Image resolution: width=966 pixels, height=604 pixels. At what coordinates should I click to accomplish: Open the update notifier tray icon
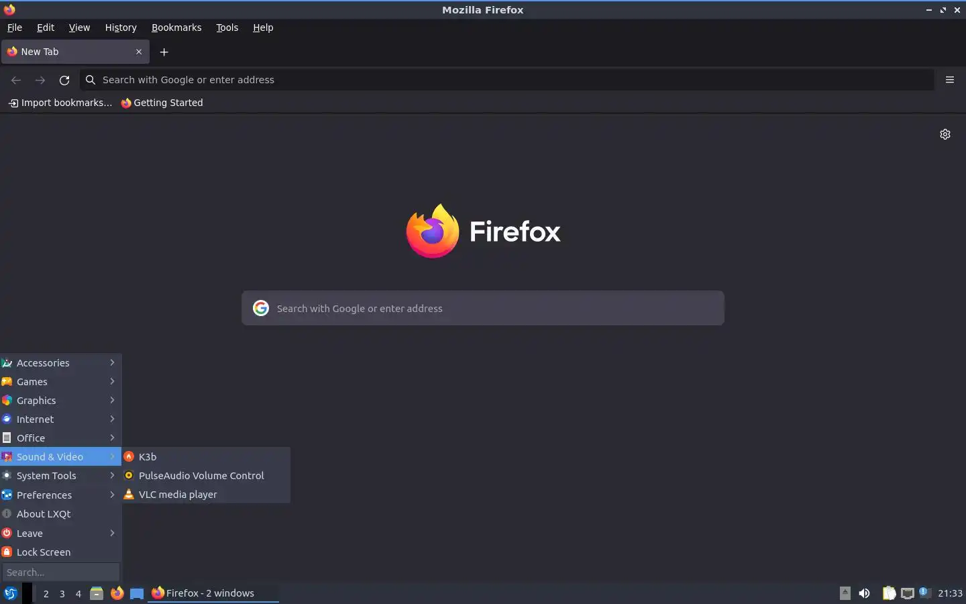pyautogui.click(x=924, y=592)
